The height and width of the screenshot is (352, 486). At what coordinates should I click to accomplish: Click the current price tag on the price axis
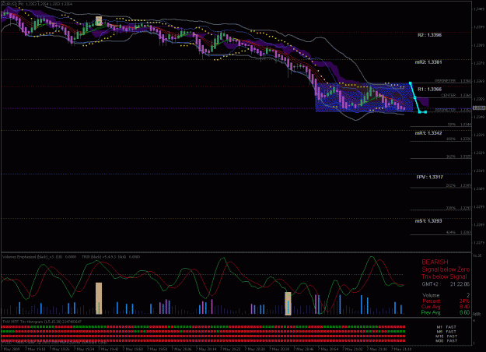coord(479,107)
